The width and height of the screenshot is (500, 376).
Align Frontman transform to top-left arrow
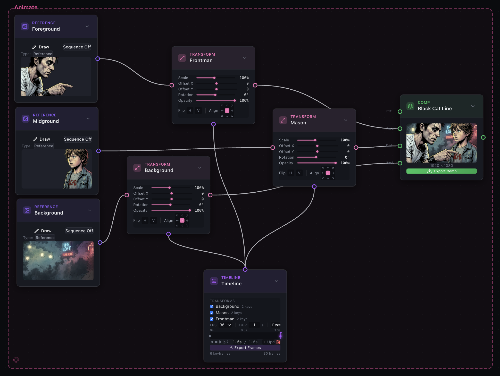pyautogui.click(x=222, y=106)
